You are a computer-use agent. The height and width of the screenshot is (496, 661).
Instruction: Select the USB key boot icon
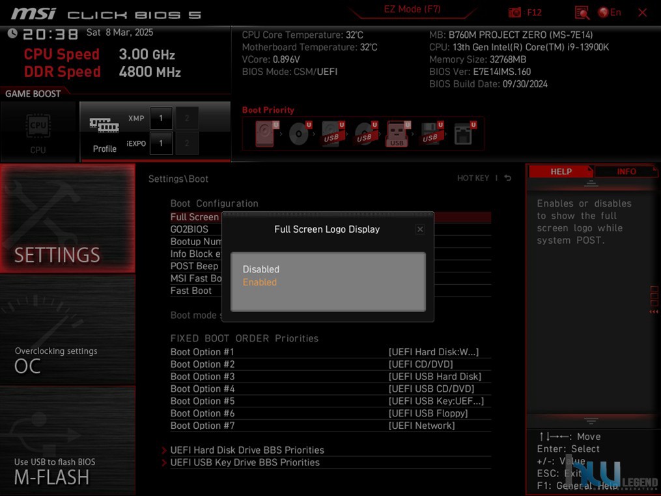[398, 134]
